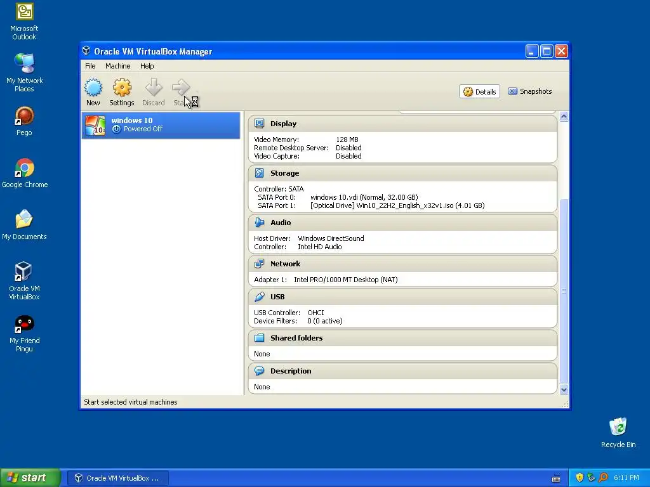Open My Documents desktop icon
This screenshot has width=650, height=487.
tap(24, 219)
